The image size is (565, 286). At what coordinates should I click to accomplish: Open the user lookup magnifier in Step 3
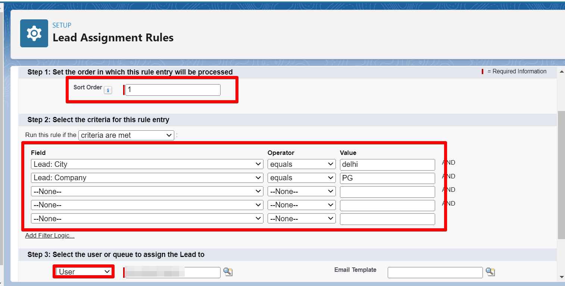tap(229, 272)
